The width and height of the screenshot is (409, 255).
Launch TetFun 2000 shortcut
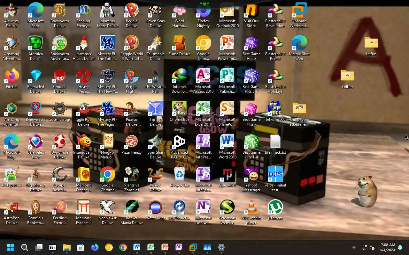tap(275, 112)
